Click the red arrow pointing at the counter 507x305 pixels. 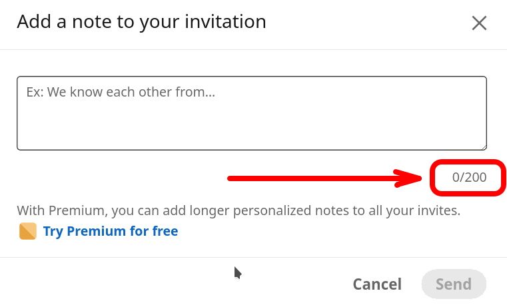click(x=320, y=178)
